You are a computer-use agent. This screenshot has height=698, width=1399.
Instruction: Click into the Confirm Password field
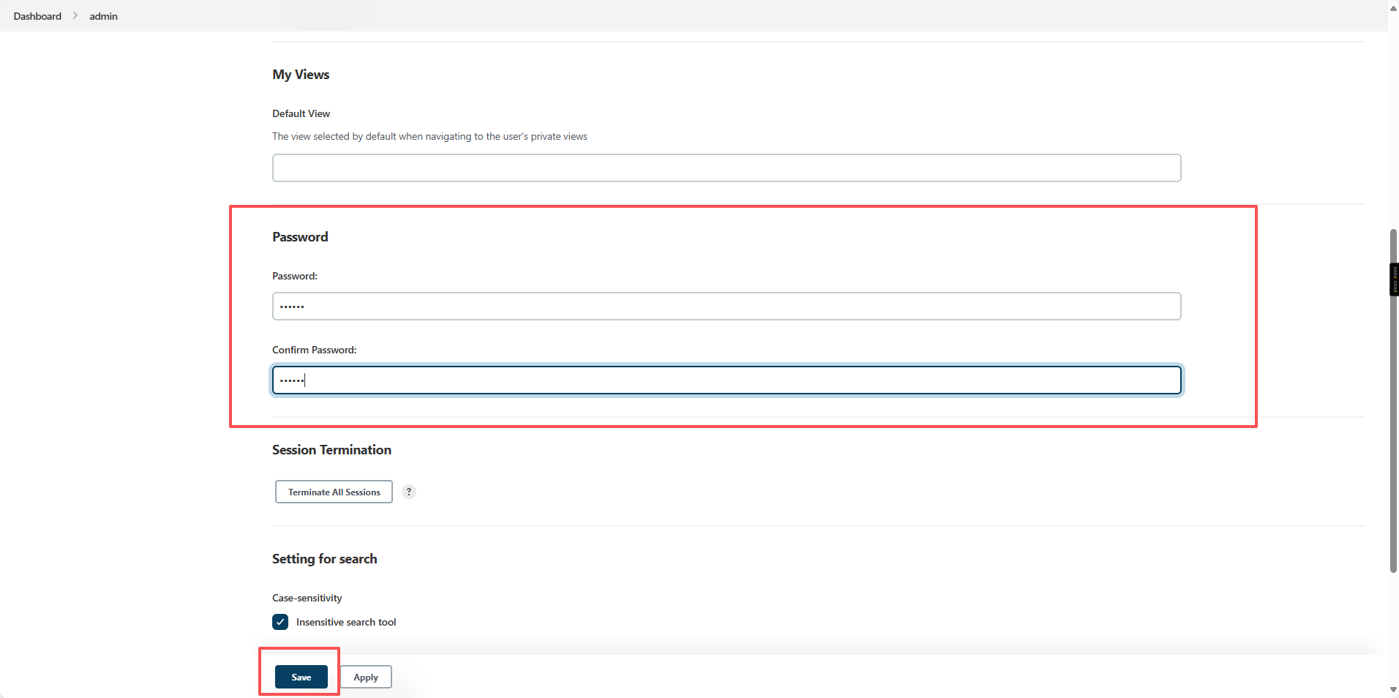click(x=727, y=380)
